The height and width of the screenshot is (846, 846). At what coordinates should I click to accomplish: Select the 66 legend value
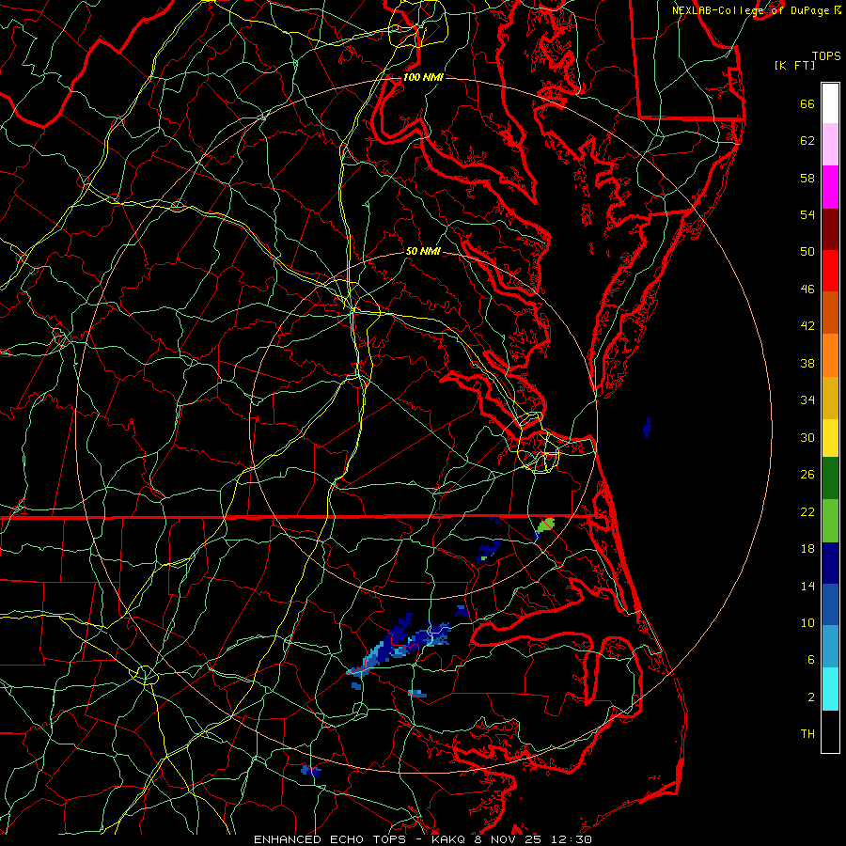807,103
